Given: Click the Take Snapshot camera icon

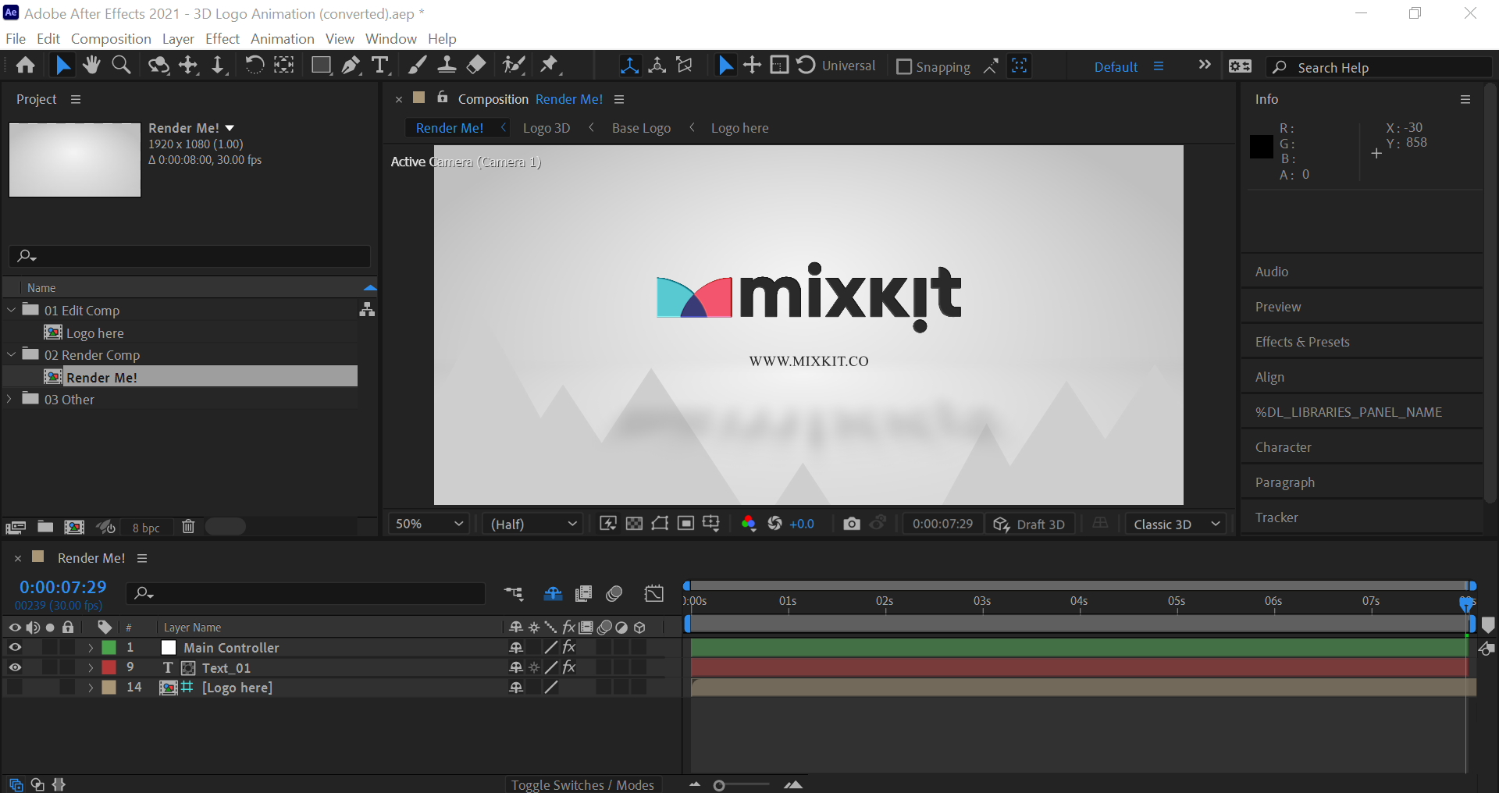Looking at the screenshot, I should [x=851, y=524].
